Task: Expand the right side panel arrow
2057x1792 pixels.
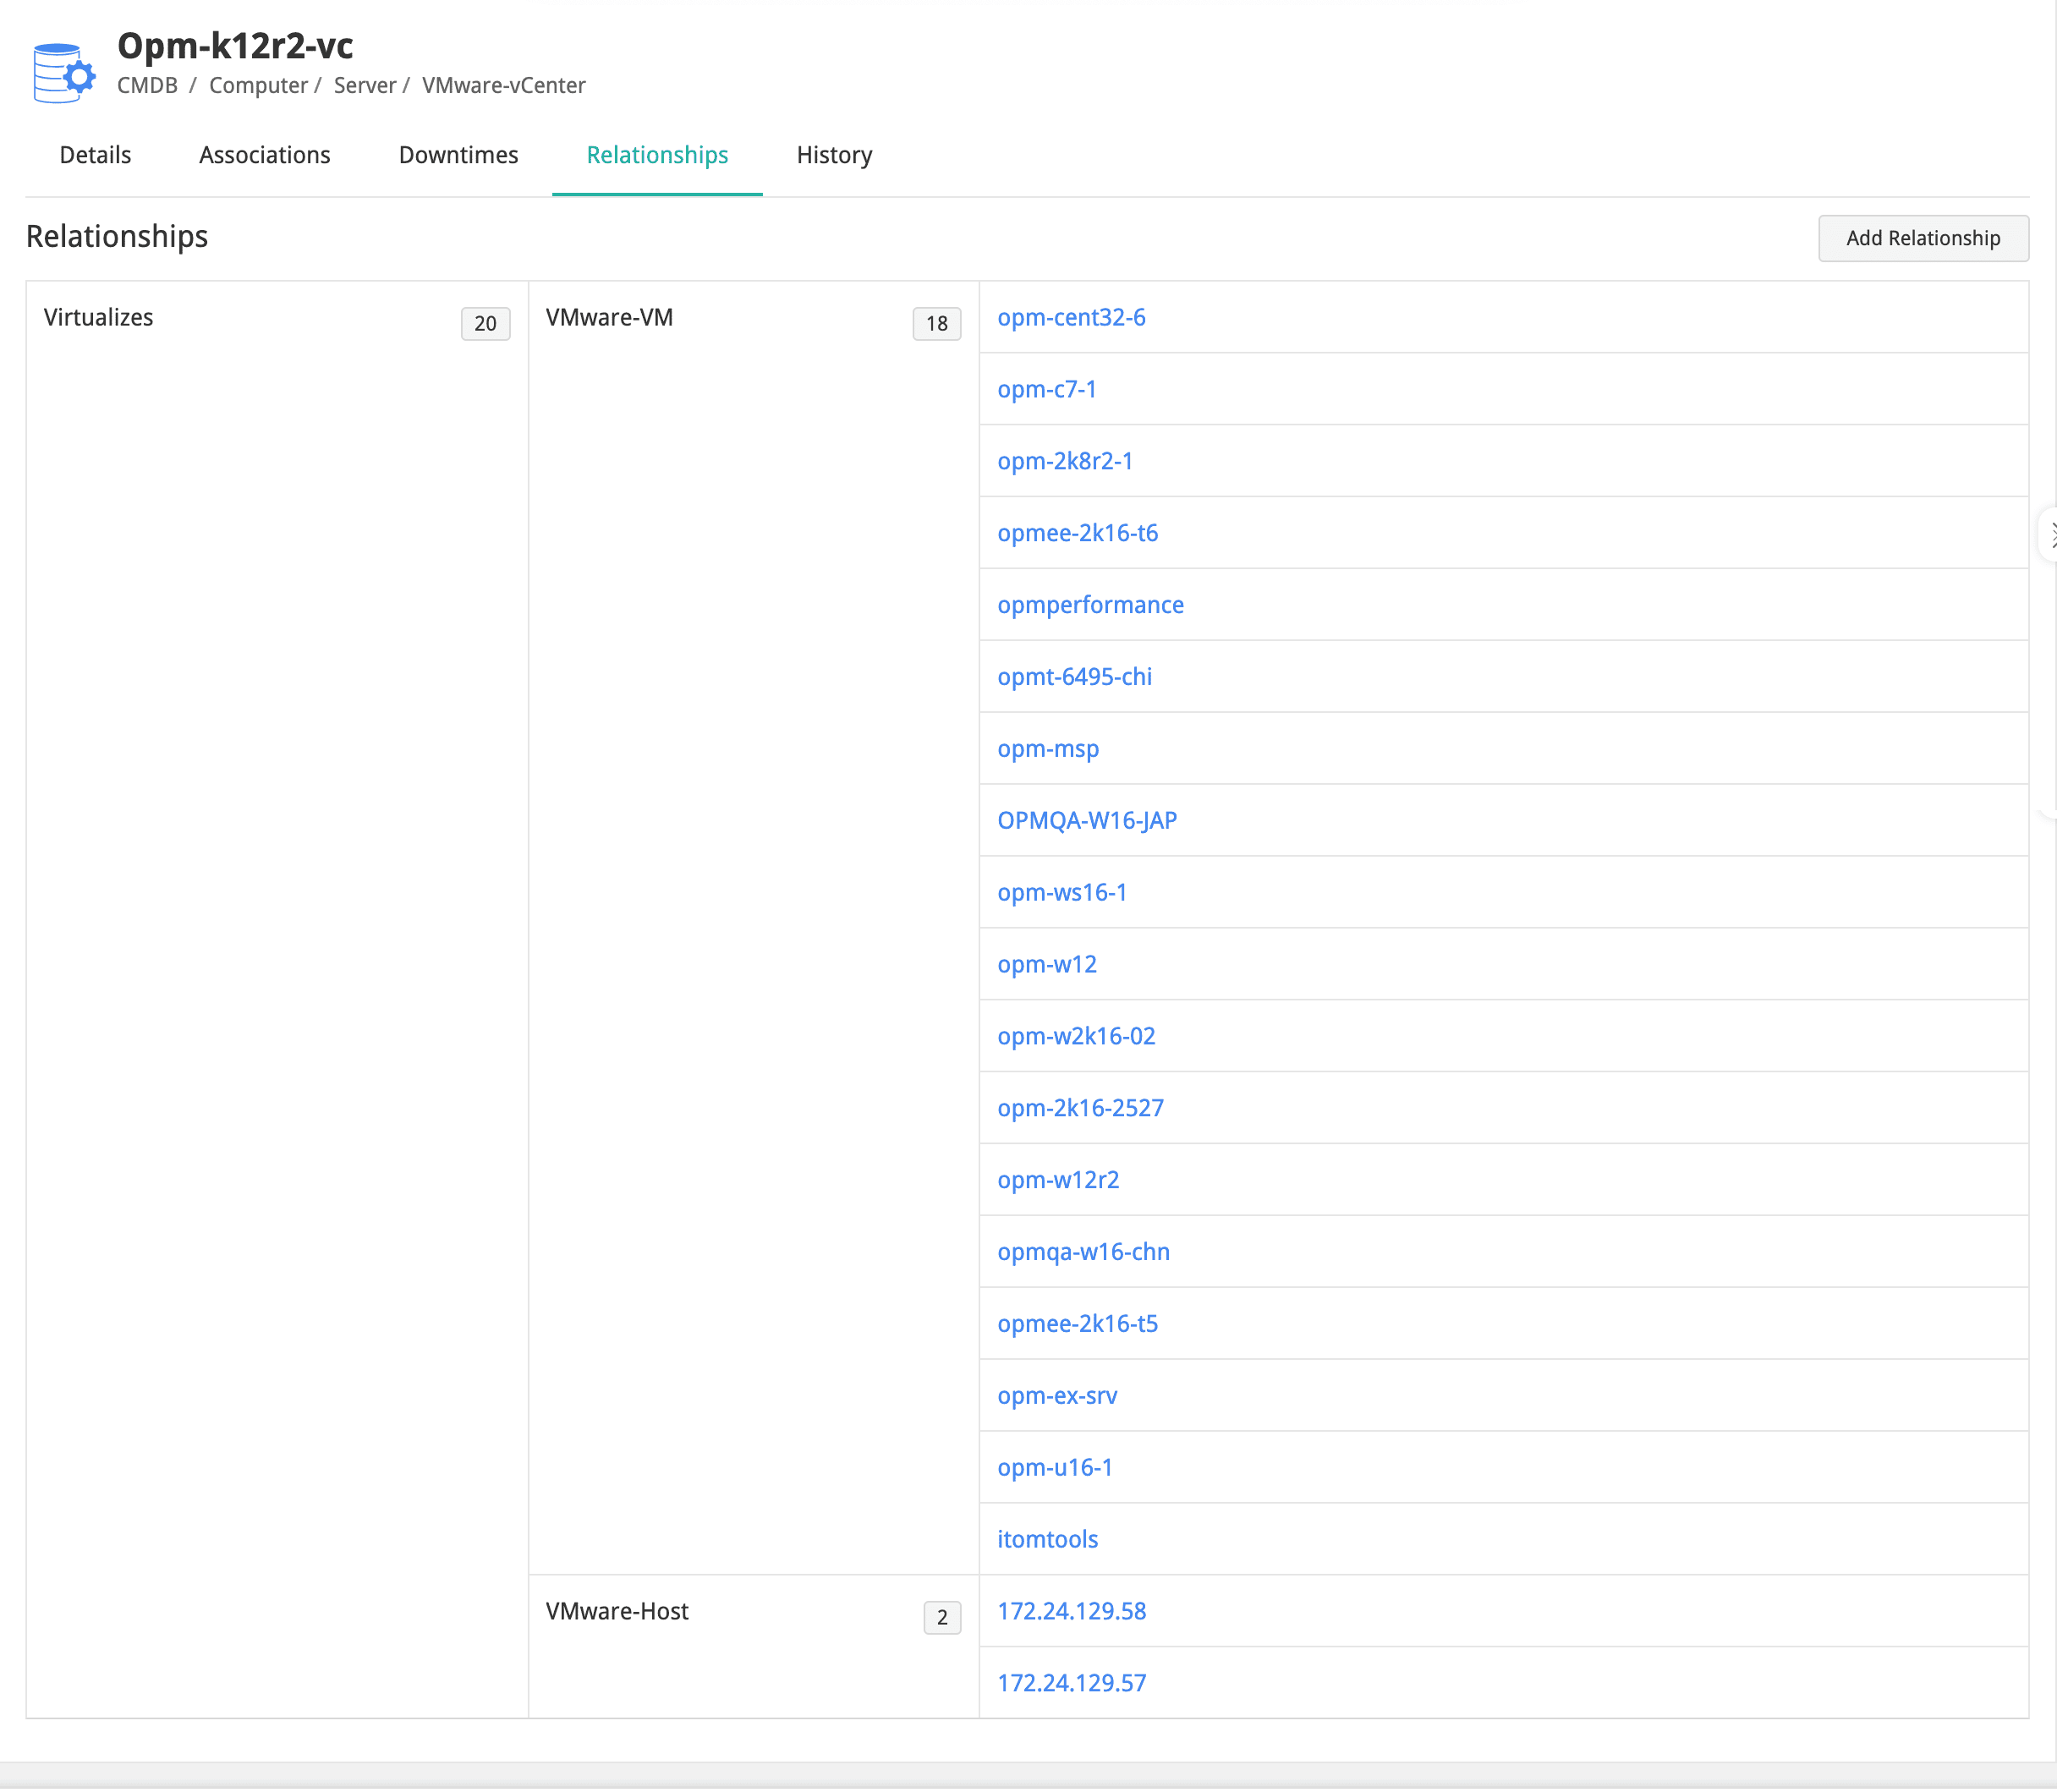Action: pos(2050,535)
